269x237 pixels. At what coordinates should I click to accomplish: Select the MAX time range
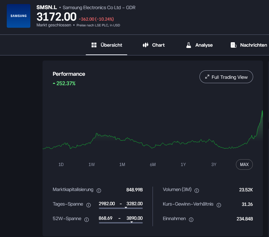(x=244, y=164)
